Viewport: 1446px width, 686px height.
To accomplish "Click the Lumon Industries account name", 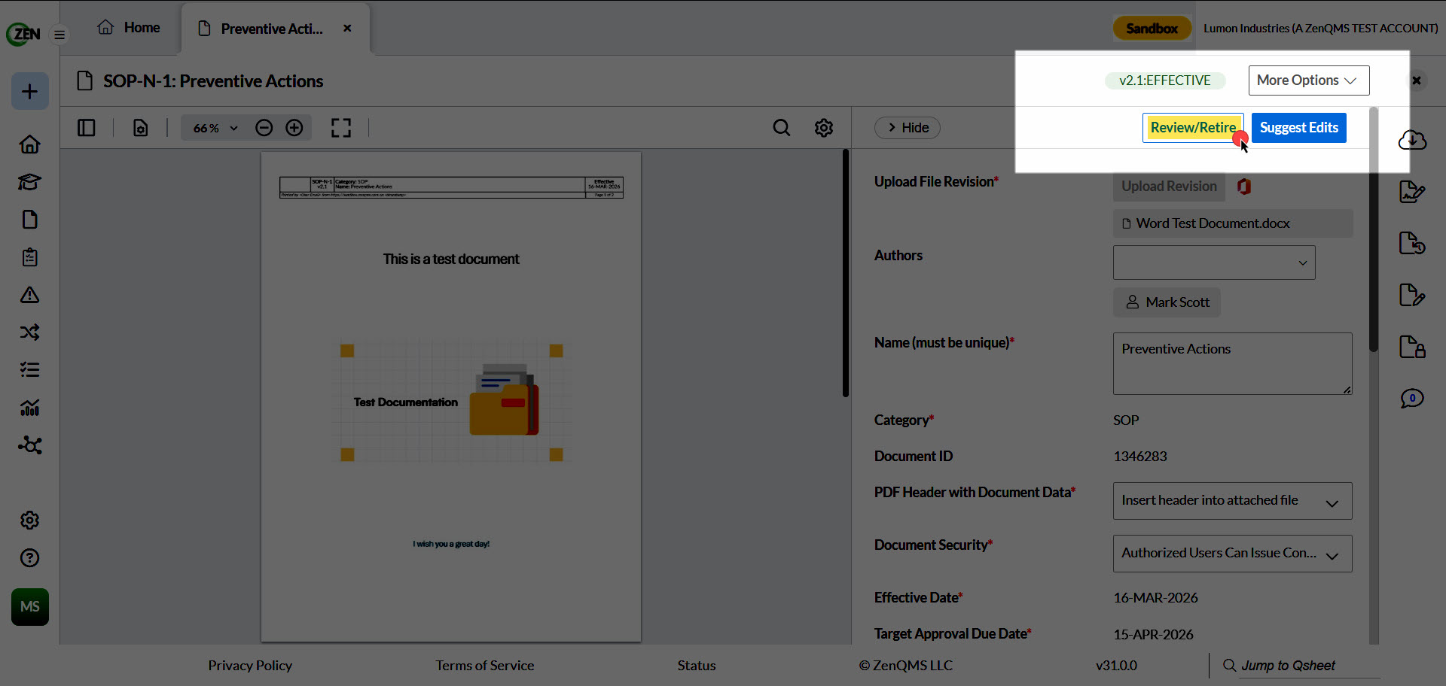I will click(x=1321, y=29).
